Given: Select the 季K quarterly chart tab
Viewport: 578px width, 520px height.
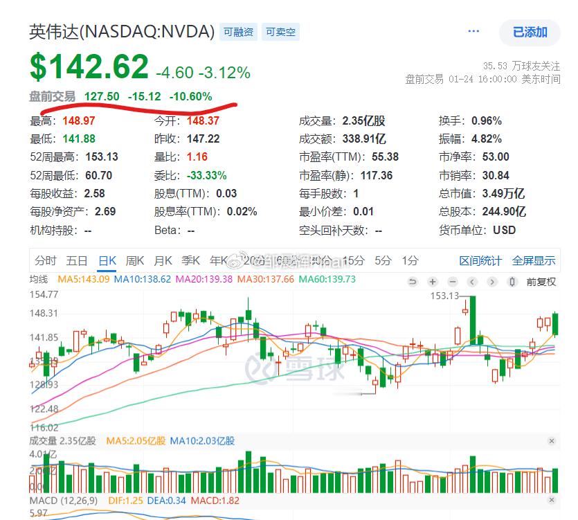Looking at the screenshot, I should [190, 261].
